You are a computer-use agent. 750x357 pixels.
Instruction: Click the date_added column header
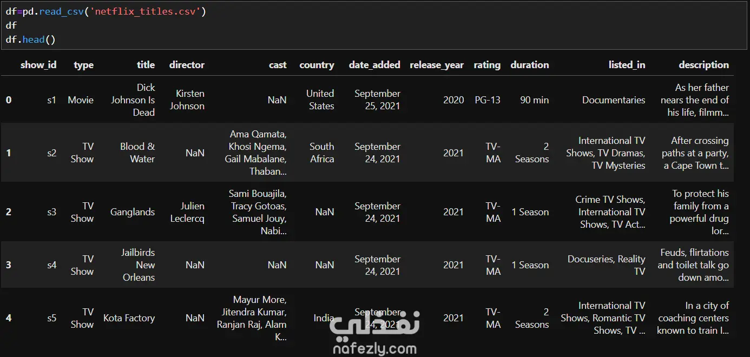pos(374,65)
